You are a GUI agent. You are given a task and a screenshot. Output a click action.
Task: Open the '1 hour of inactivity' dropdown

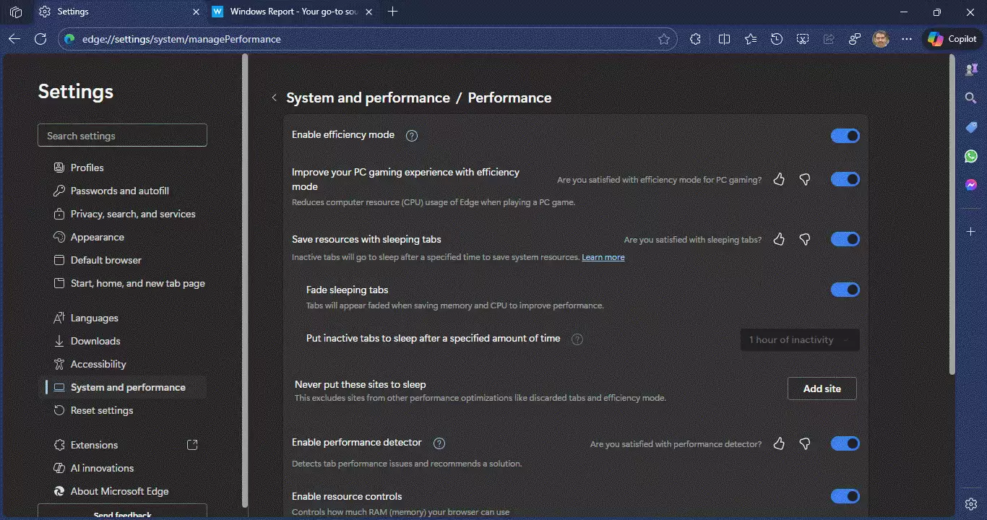coord(799,340)
